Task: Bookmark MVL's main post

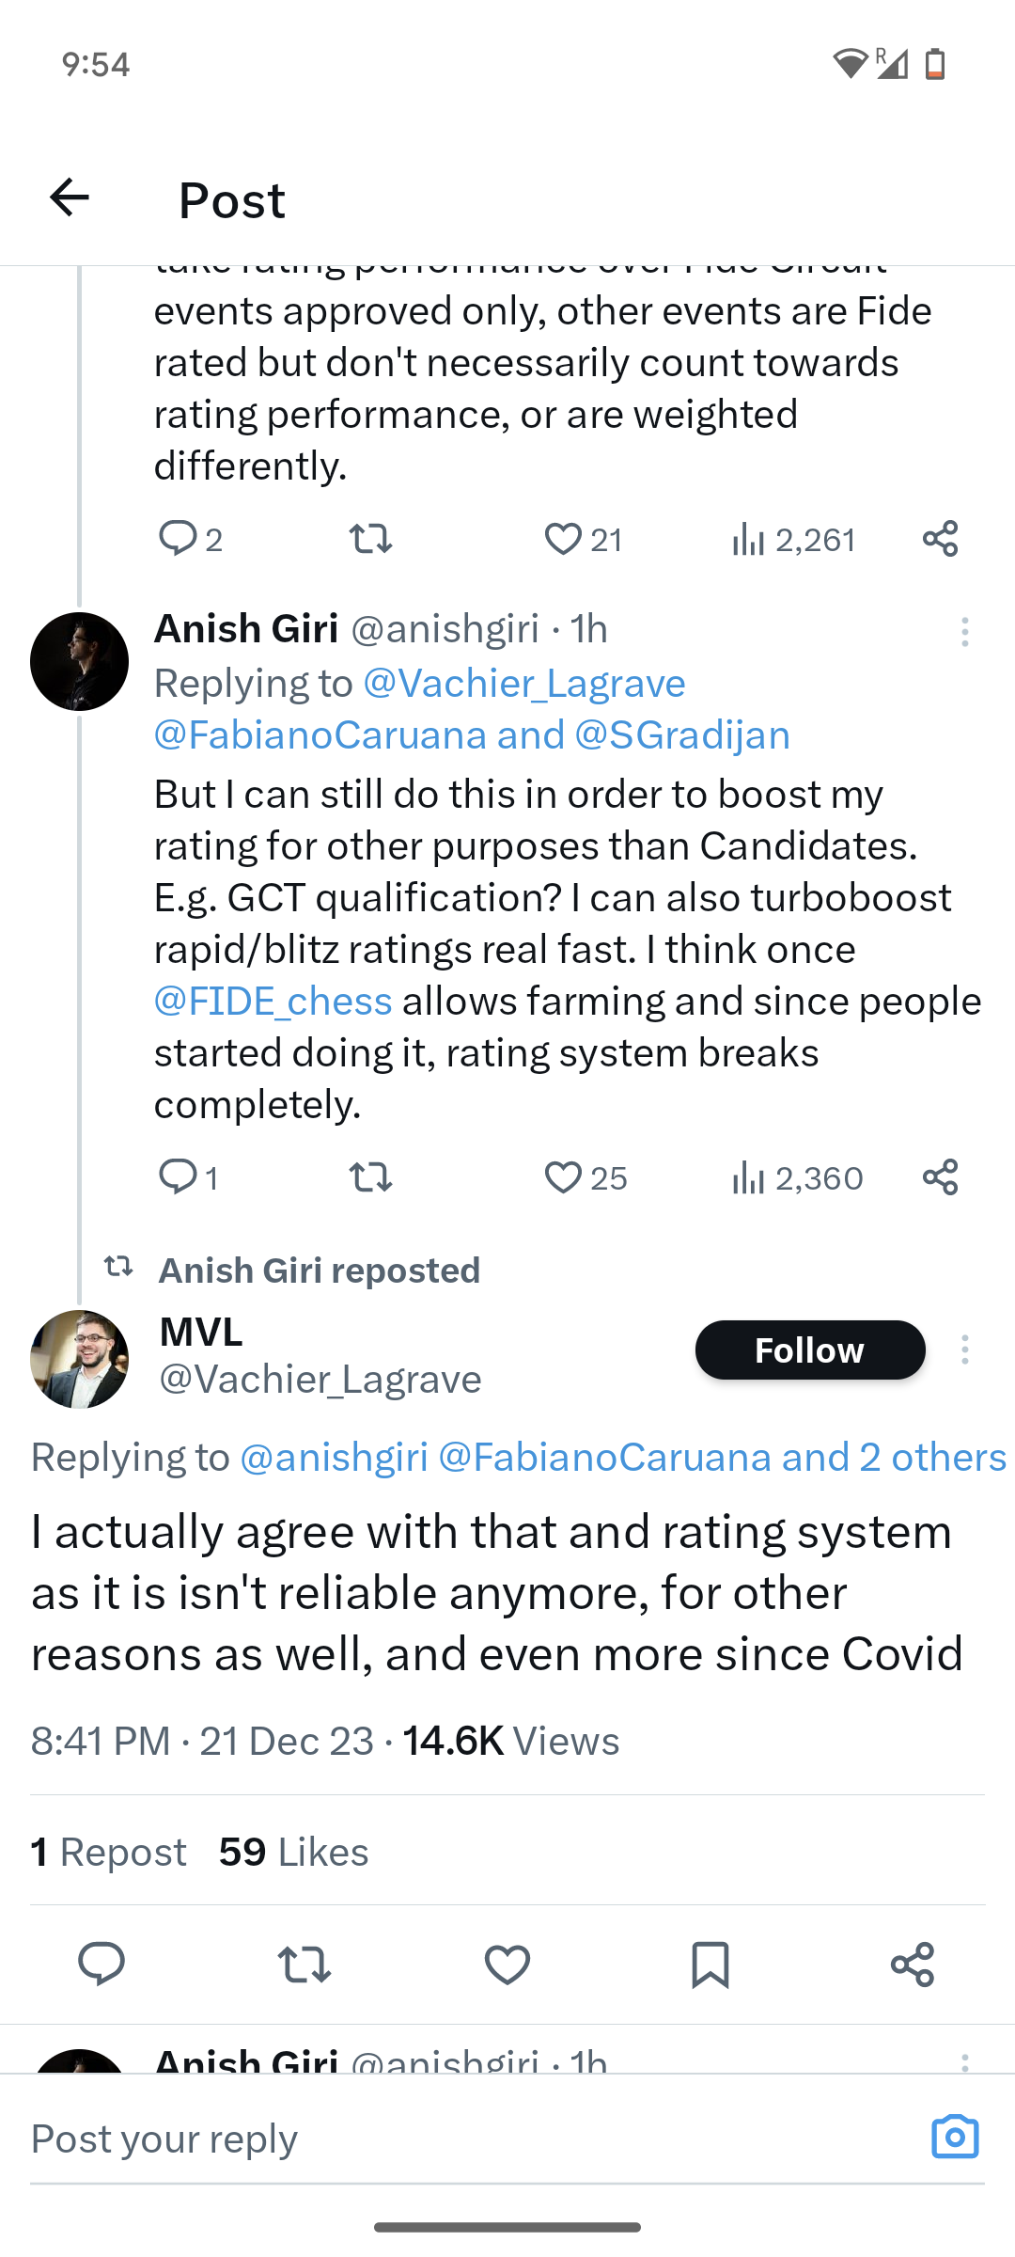Action: (x=710, y=1965)
